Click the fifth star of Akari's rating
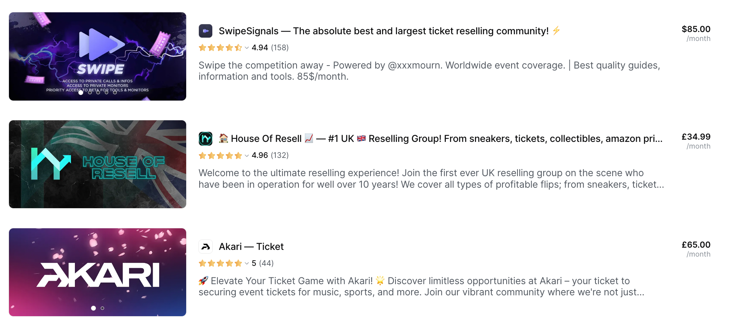This screenshot has height=324, width=732. coord(238,263)
